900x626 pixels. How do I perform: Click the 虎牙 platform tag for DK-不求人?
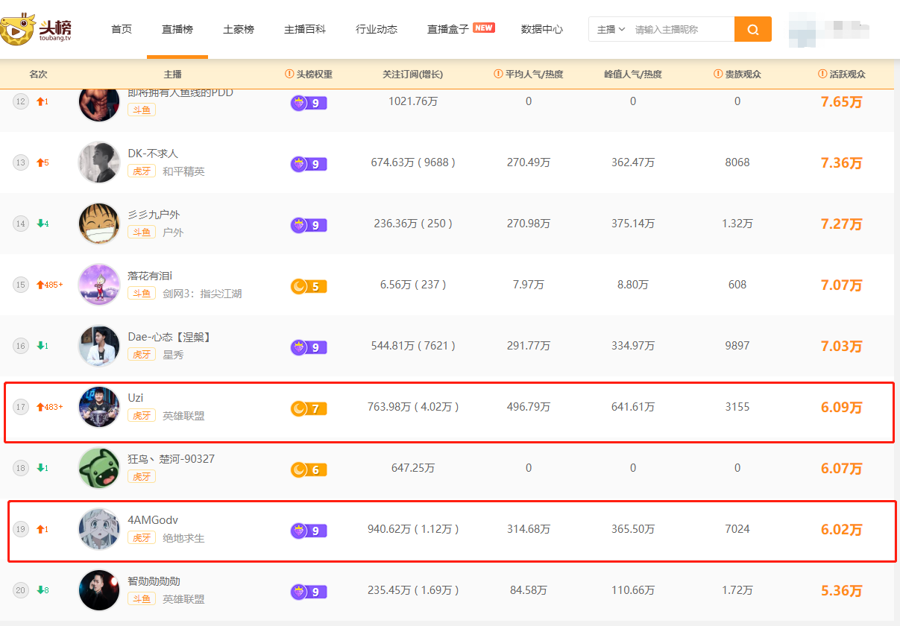pyautogui.click(x=142, y=171)
